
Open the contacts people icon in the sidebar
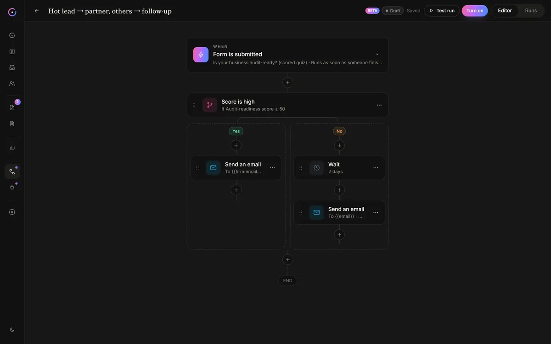(12, 83)
